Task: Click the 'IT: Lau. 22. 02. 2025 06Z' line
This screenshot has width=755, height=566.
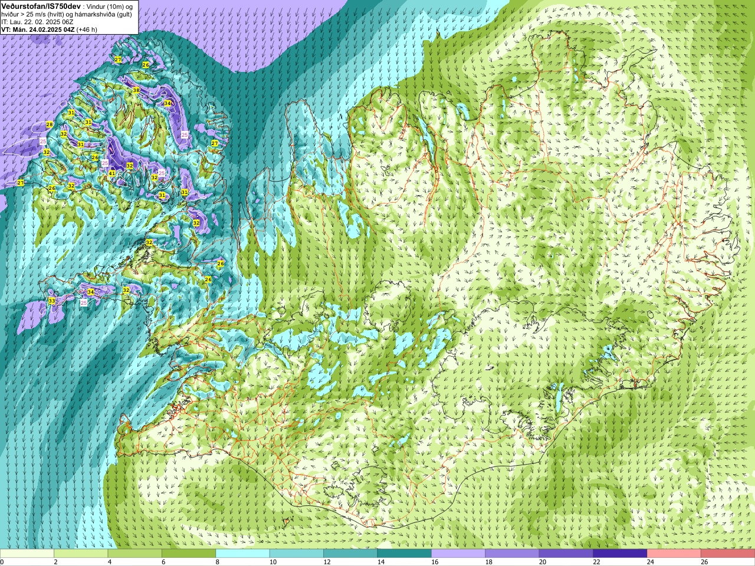Action: pos(37,22)
